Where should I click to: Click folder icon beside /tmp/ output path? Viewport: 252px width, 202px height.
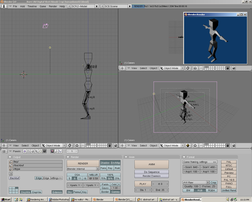point(11,162)
